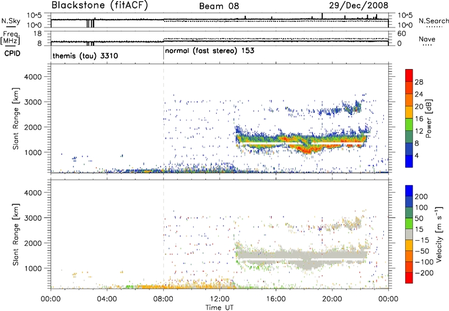Select the 60 tick on the Nave axis

coord(402,34)
